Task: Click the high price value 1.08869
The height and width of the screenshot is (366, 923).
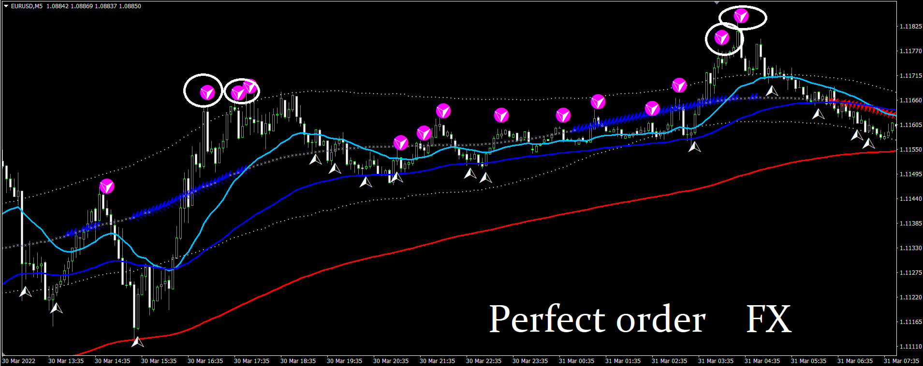Action: click(81, 6)
